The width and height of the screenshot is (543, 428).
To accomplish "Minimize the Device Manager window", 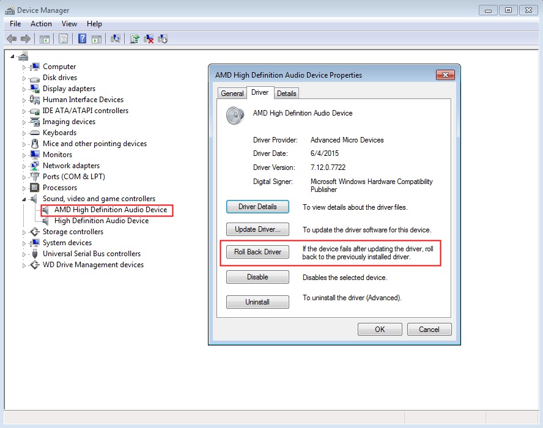I will tap(489, 10).
